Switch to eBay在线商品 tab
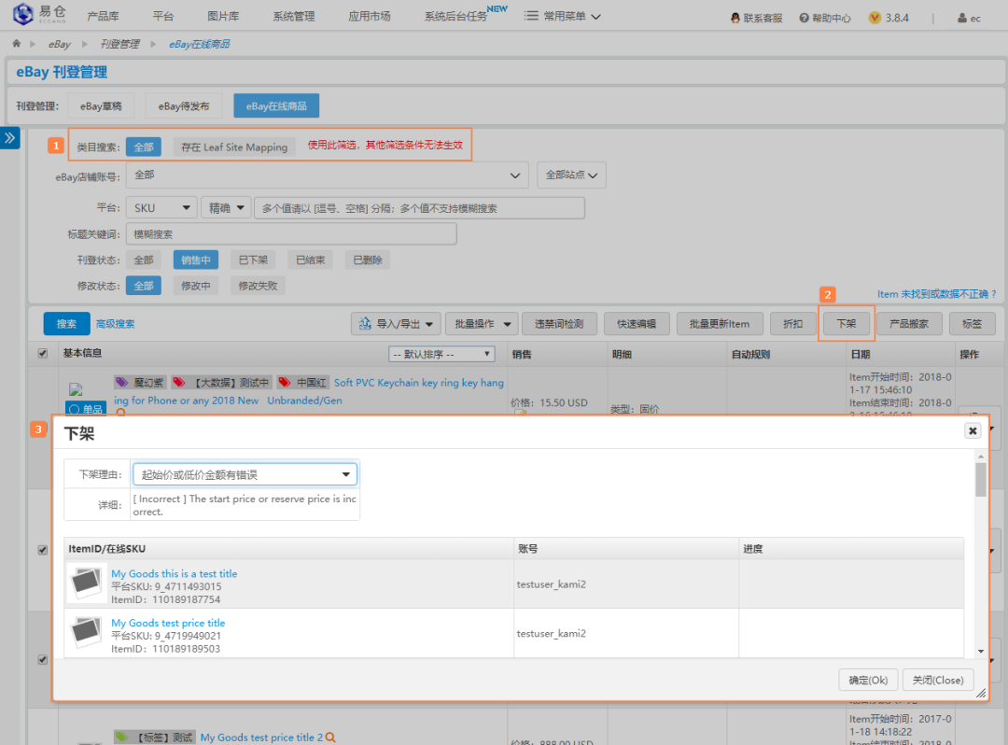The image size is (1008, 745). pyautogui.click(x=276, y=106)
